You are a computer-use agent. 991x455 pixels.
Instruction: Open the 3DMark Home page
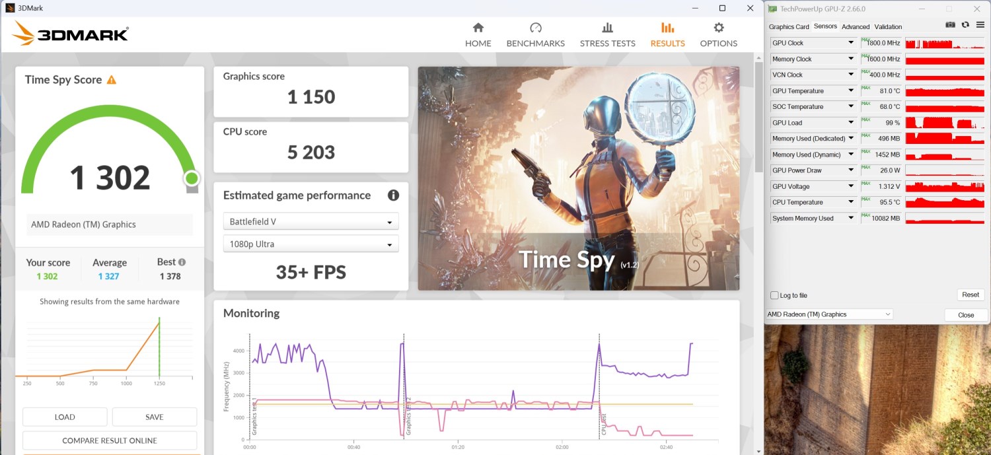478,35
